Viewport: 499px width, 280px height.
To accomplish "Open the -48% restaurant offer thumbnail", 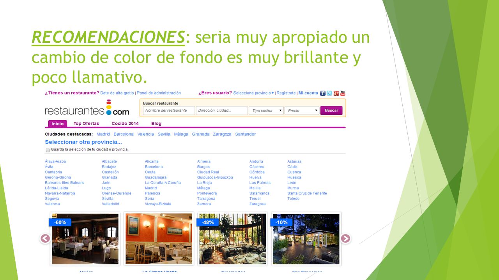I will [232, 239].
